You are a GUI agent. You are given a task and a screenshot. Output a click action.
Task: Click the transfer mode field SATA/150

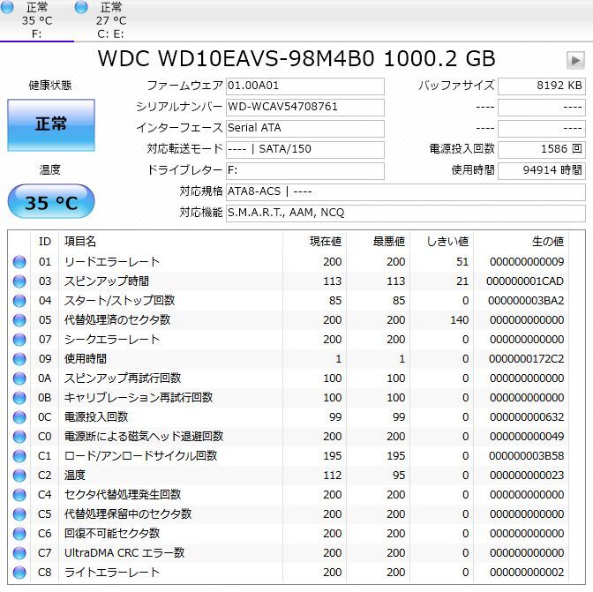click(305, 150)
